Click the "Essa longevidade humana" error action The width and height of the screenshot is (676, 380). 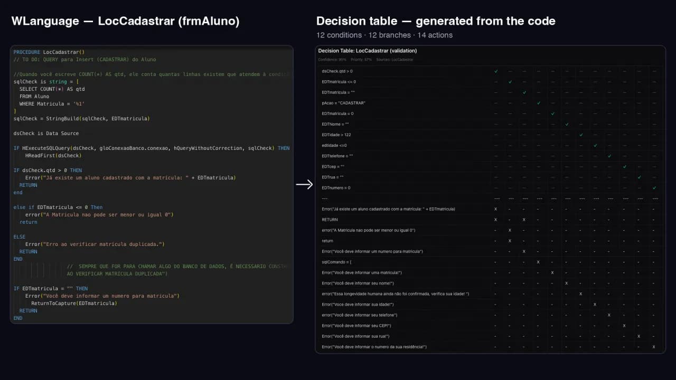tap(395, 293)
